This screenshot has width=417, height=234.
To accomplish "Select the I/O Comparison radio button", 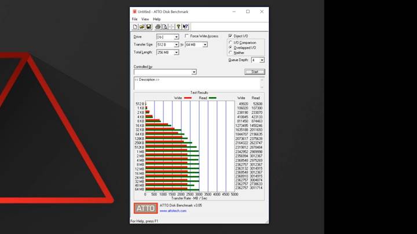I will (231, 42).
